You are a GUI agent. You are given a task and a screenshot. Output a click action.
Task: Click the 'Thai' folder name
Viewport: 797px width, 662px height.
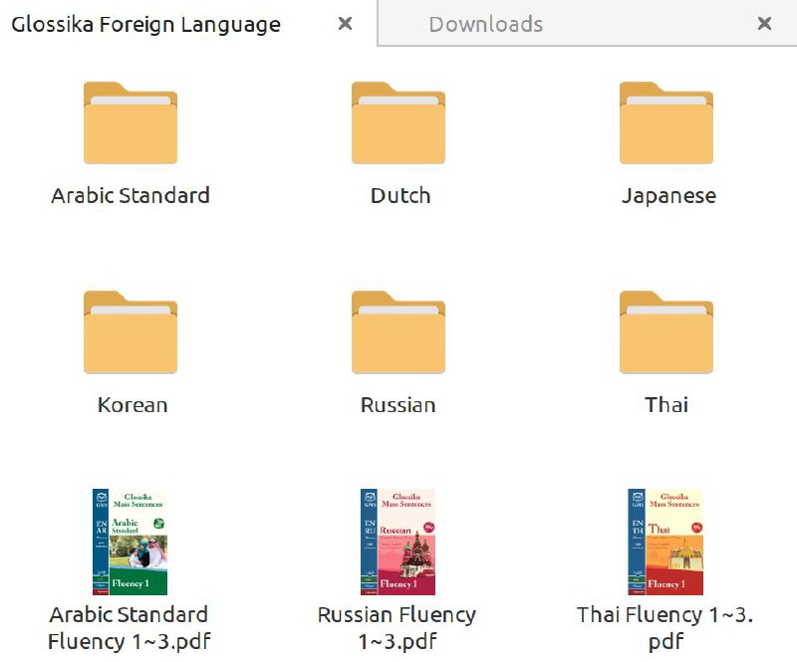coord(666,405)
